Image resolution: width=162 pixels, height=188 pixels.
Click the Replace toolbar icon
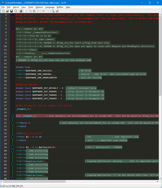[x=57, y=11]
